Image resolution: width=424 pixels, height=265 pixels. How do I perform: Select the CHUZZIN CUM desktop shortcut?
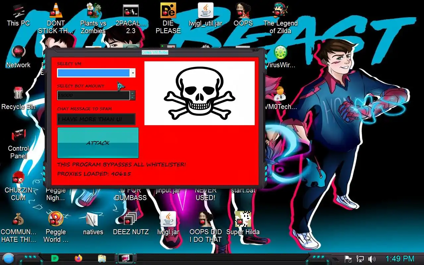point(18,185)
